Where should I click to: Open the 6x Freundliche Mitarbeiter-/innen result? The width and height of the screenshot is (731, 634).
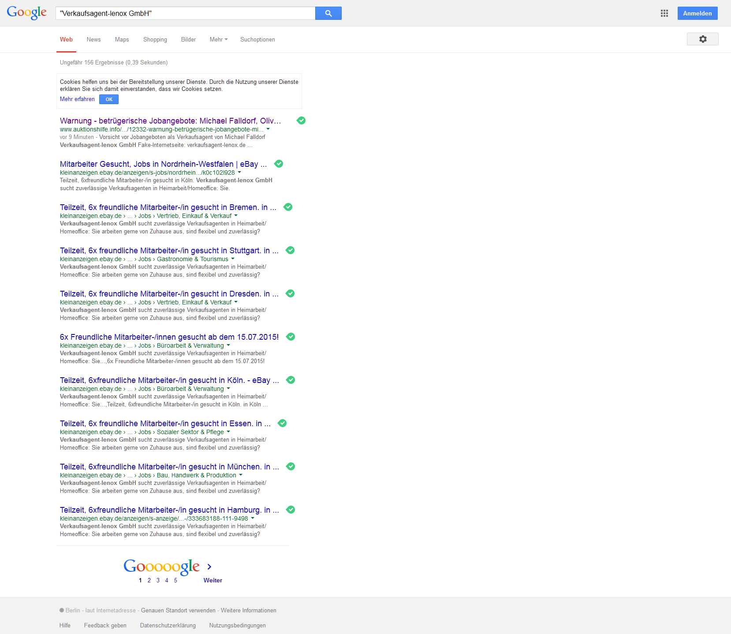tap(169, 337)
